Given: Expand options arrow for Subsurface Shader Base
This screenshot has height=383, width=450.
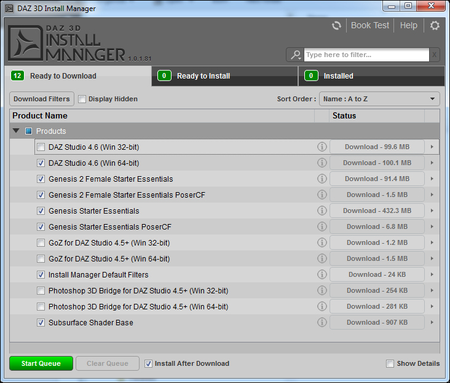Looking at the screenshot, I should point(432,323).
